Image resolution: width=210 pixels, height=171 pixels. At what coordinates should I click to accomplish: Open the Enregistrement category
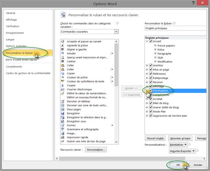15,33
